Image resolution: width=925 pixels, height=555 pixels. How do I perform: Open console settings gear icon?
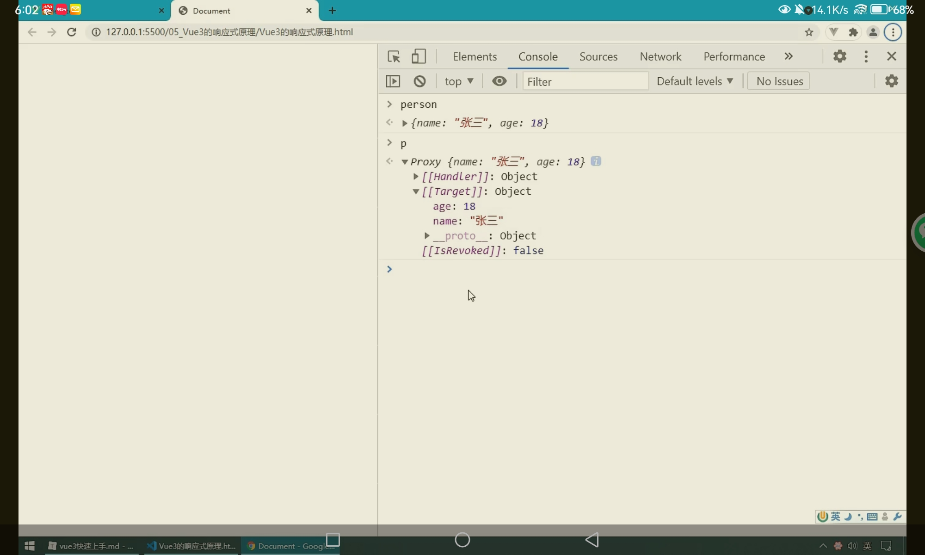[891, 81]
